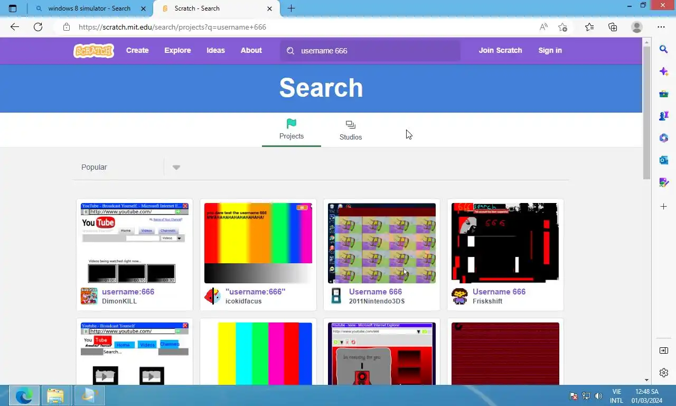Open the Copilot sparkle icon in sidebar
676x406 pixels.
(x=664, y=71)
